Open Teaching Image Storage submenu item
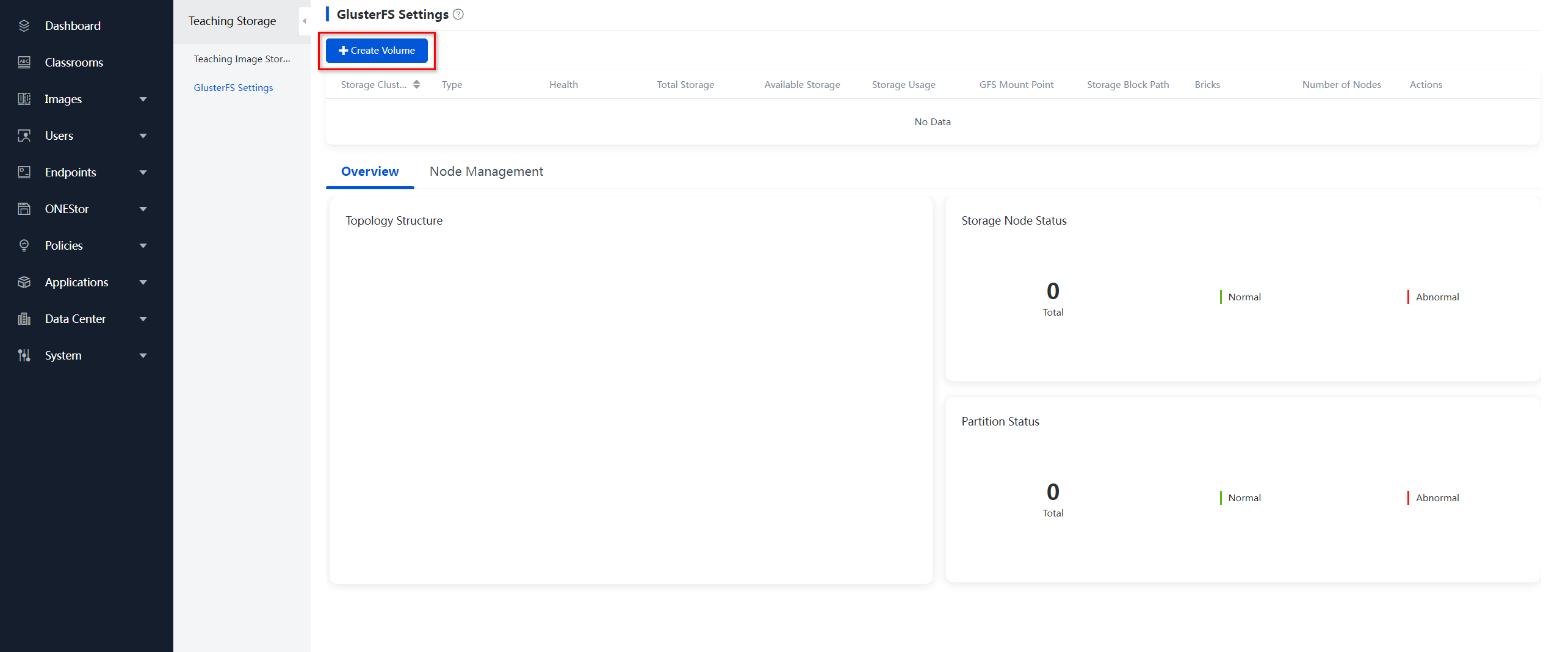Viewport: 1549px width, 652px height. coord(242,59)
